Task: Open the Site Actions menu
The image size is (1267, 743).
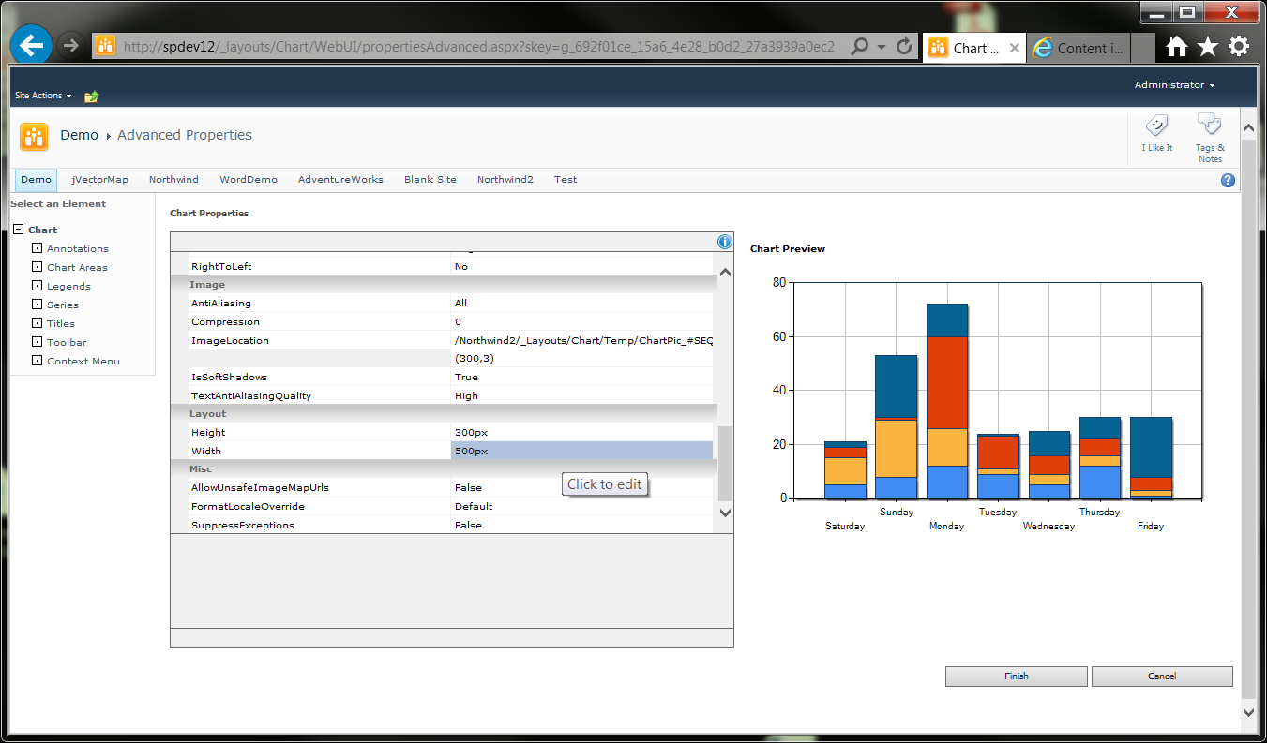Action: coord(42,96)
